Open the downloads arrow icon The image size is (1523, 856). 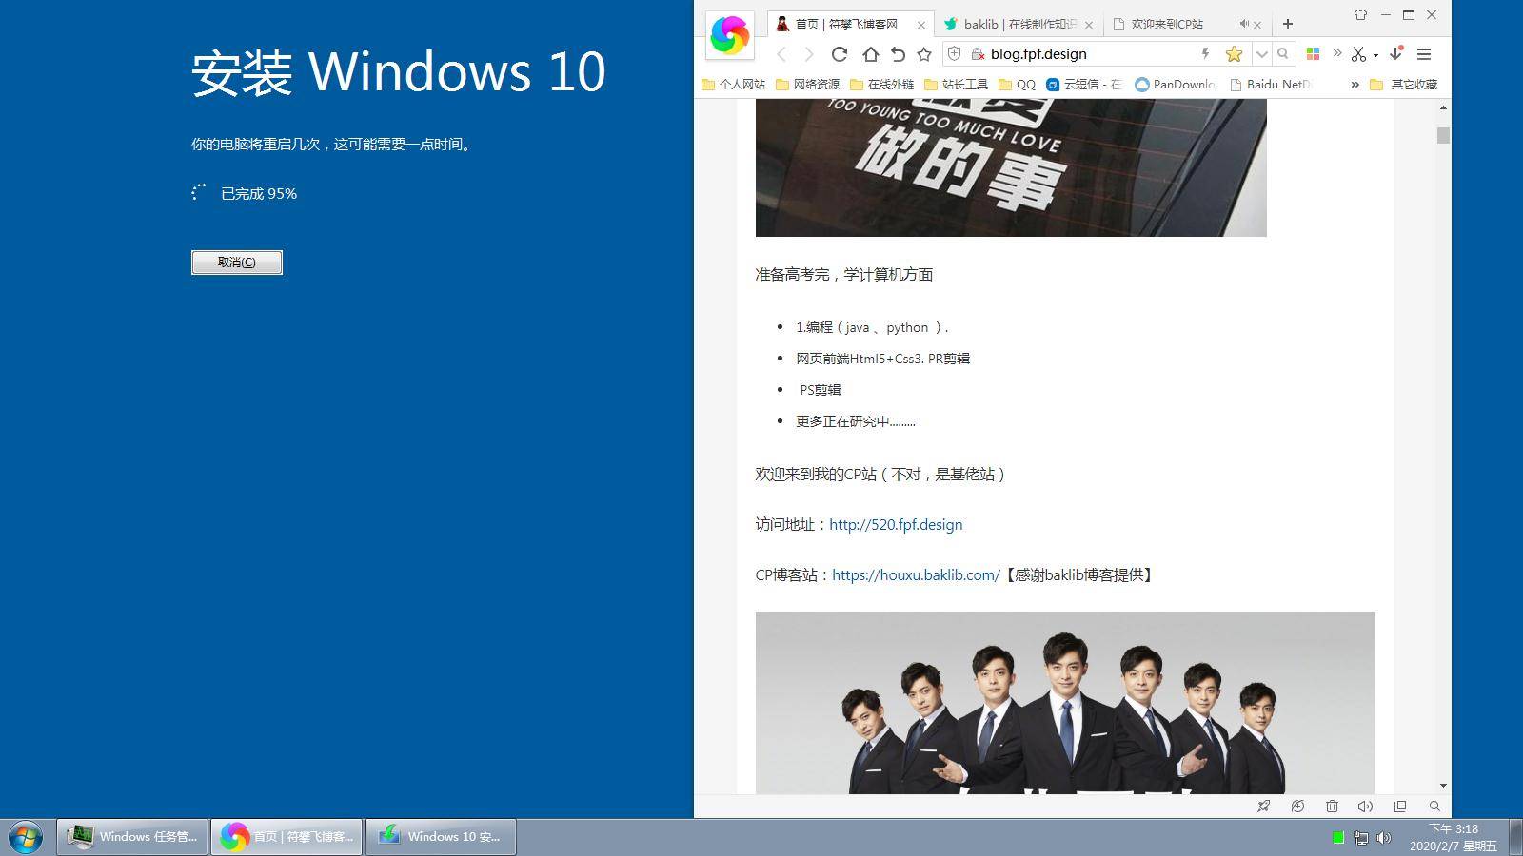tap(1396, 54)
